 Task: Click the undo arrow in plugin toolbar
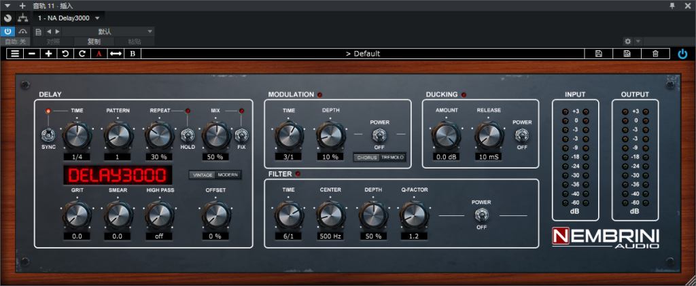tap(65, 54)
